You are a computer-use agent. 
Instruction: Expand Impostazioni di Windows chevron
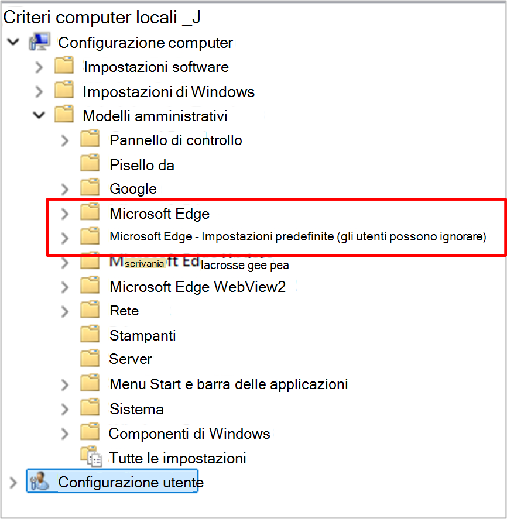coord(39,92)
